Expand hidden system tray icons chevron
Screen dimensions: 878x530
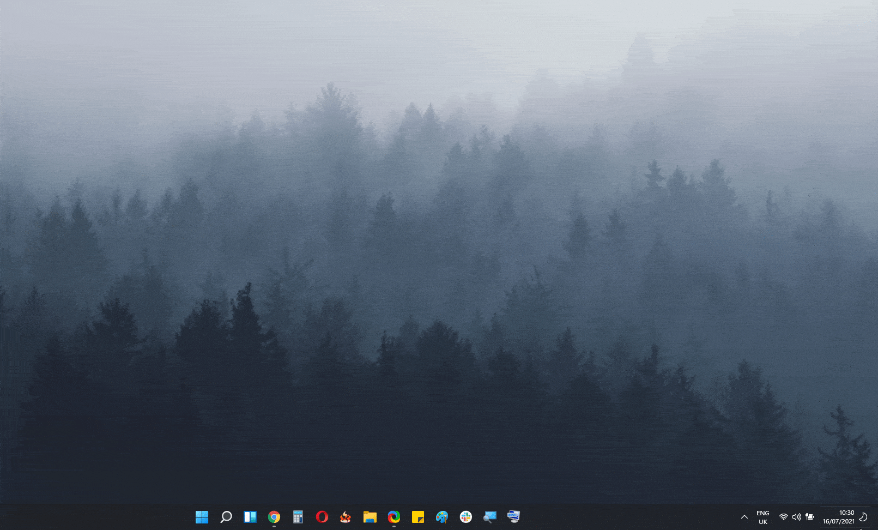pos(744,517)
